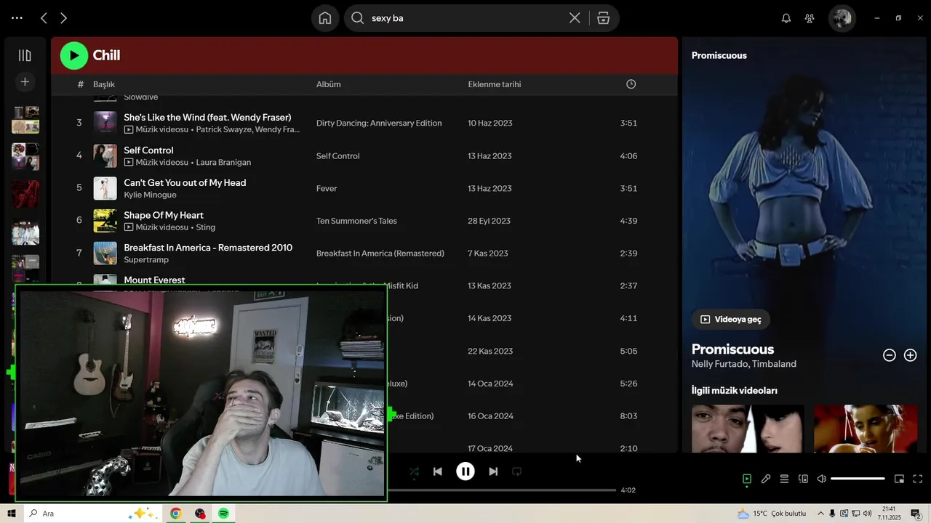Open the Home page icon
The image size is (931, 523).
(x=325, y=18)
